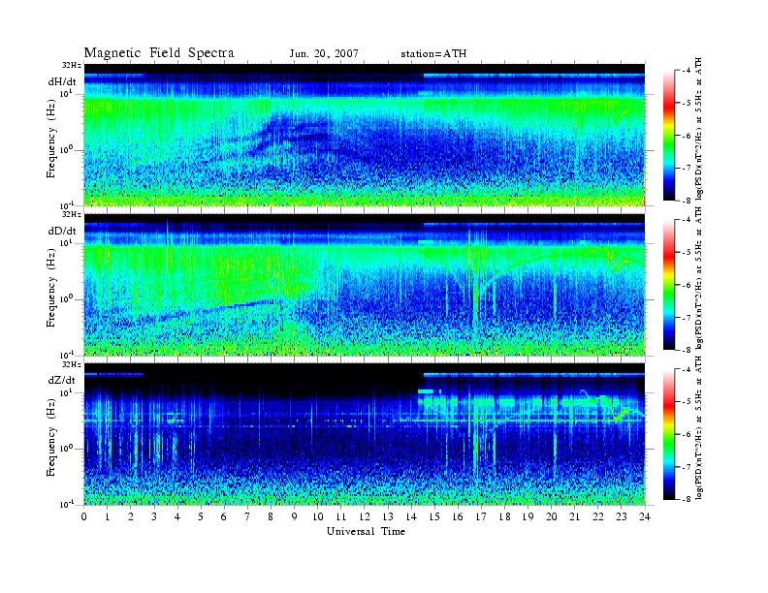
Task: Click hour 6 on the time axis
Action: click(x=224, y=516)
